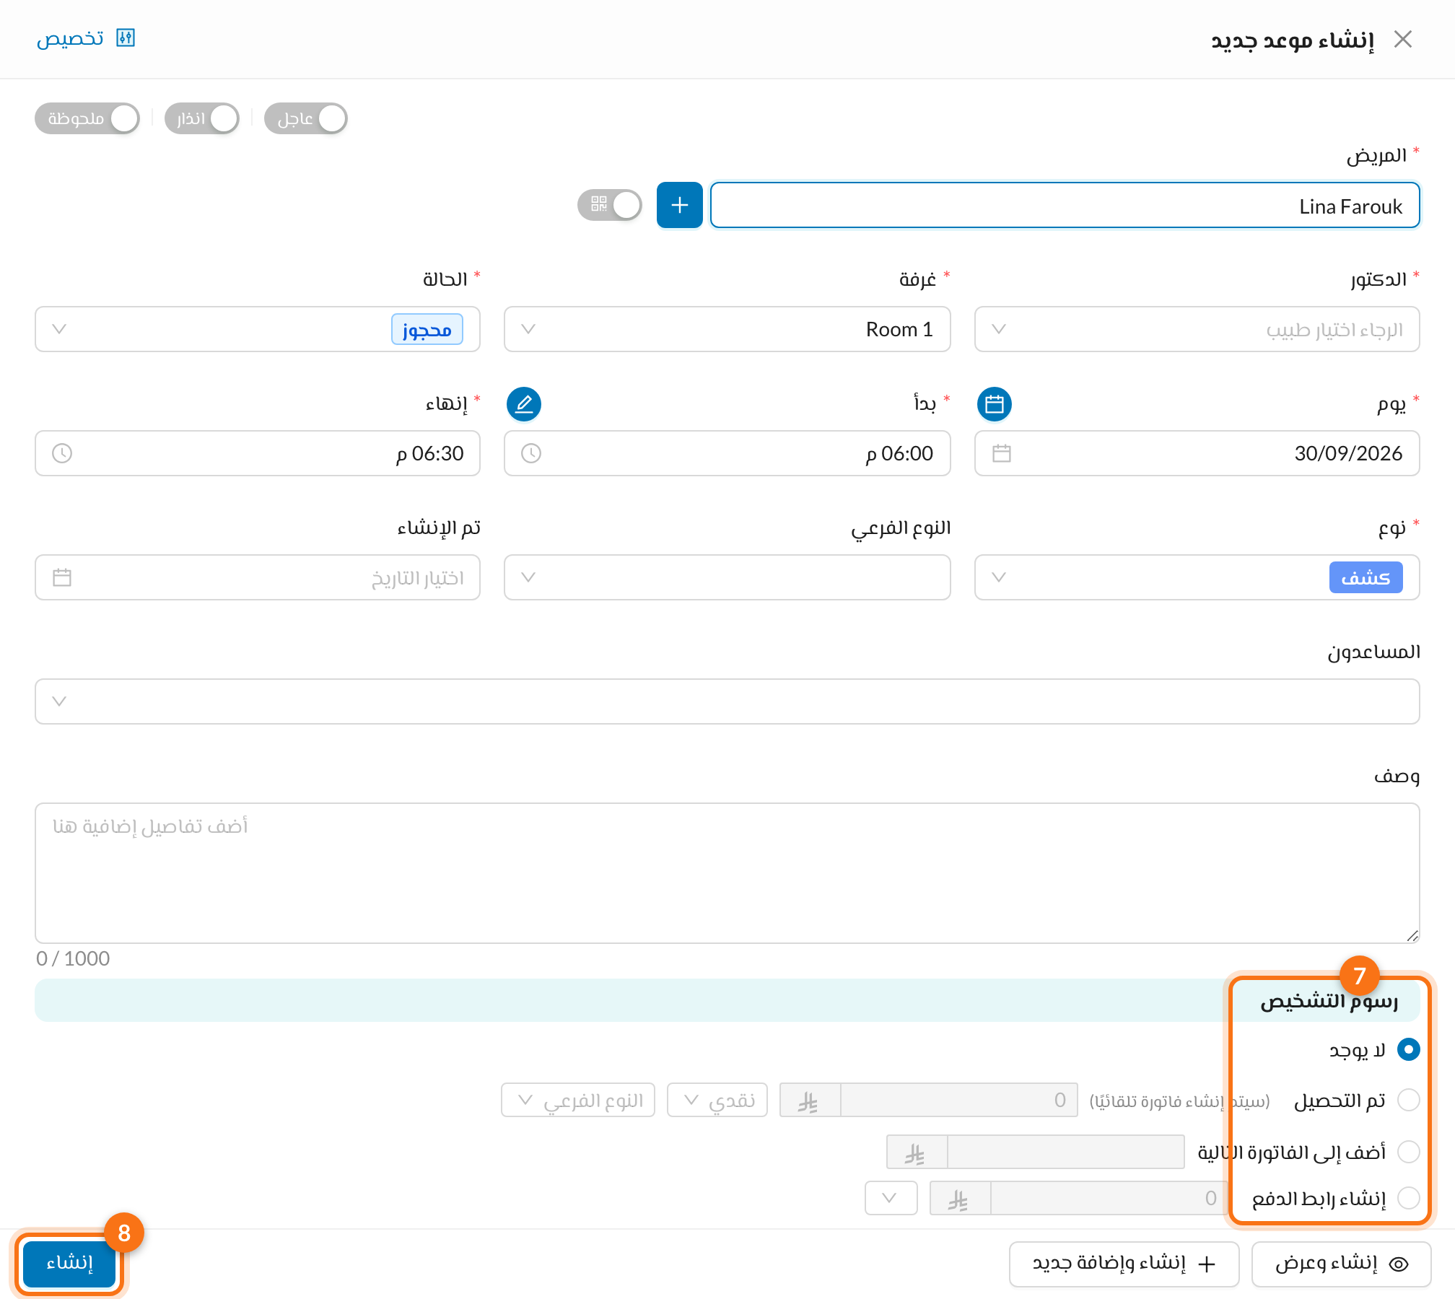Open the small dropdown beside payment link amount
Image resolution: width=1455 pixels, height=1299 pixels.
coord(891,1198)
